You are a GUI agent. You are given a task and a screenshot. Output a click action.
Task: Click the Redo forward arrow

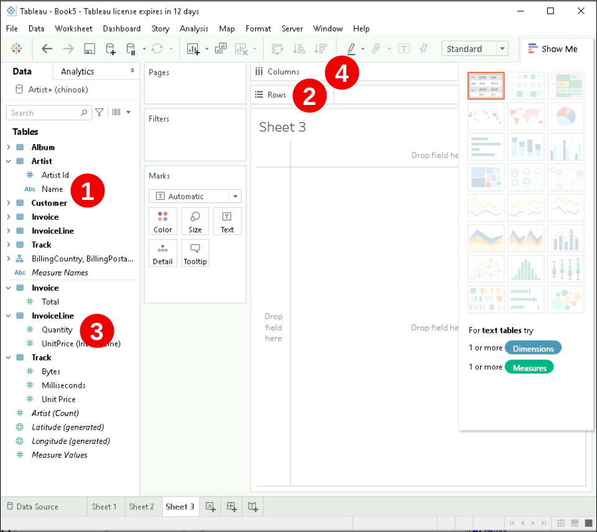click(68, 48)
